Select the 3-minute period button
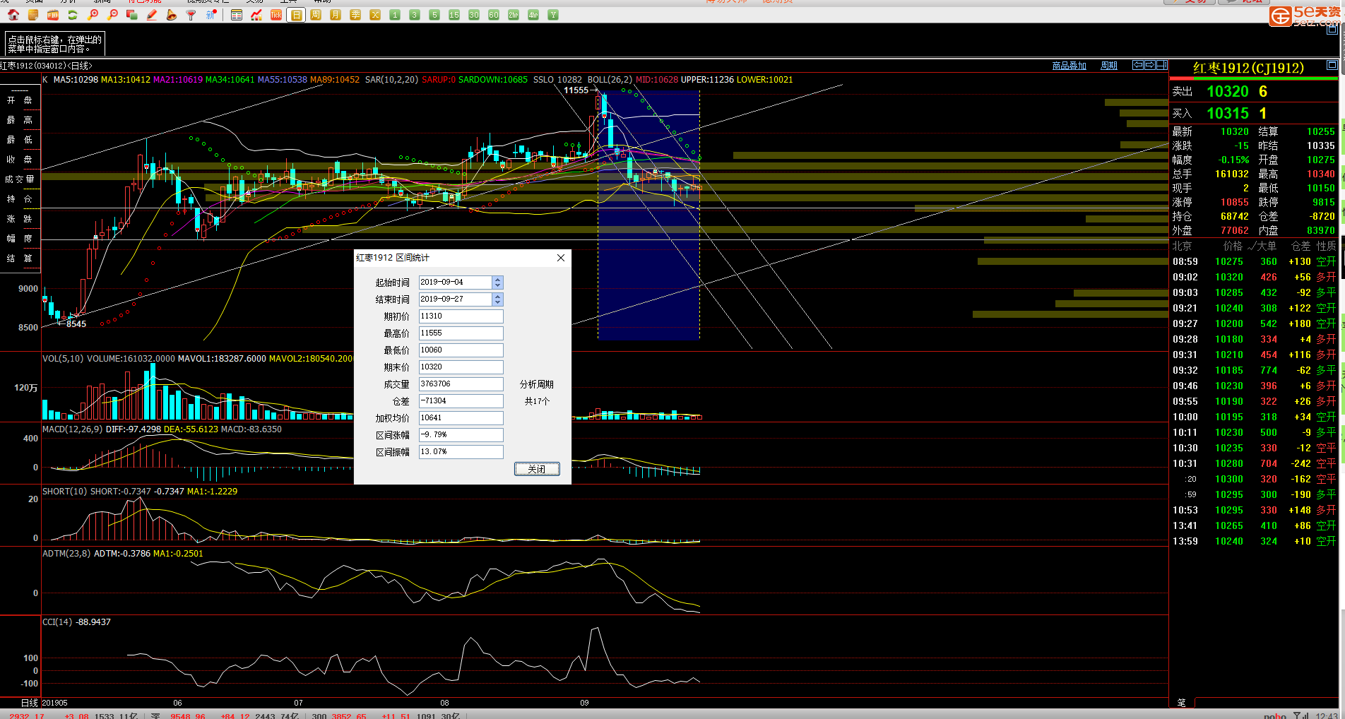1345x719 pixels. tap(415, 15)
